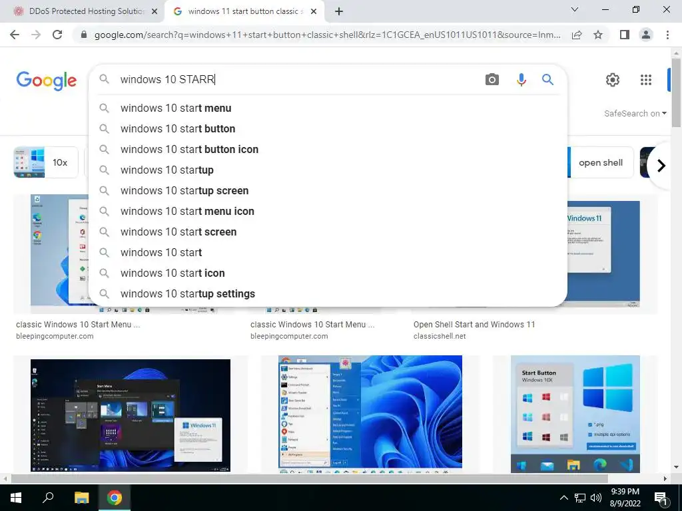The image size is (682, 511).
Task: Advance the suggestion chips carousel arrow
Action: click(x=661, y=166)
